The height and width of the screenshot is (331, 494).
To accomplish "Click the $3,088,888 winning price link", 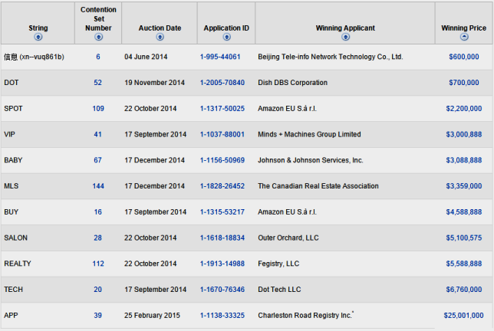I will tap(464, 160).
